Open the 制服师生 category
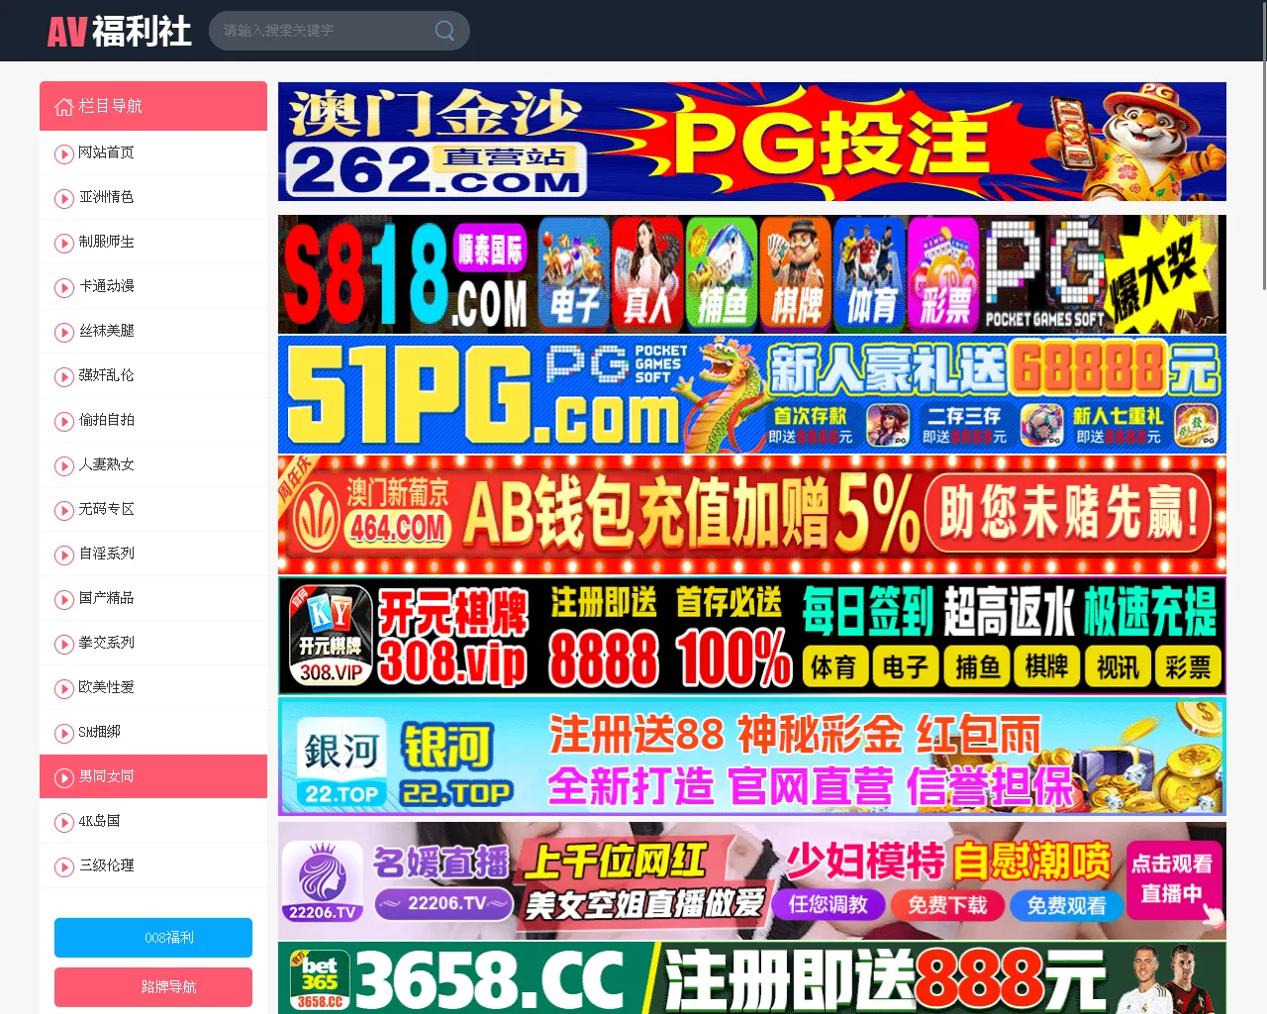The image size is (1267, 1014). click(153, 242)
